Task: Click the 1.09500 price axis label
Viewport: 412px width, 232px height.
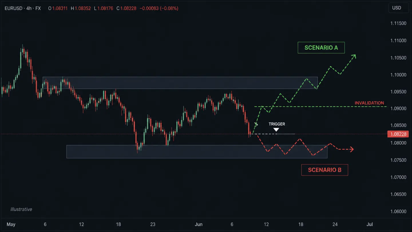Action: click(x=398, y=92)
